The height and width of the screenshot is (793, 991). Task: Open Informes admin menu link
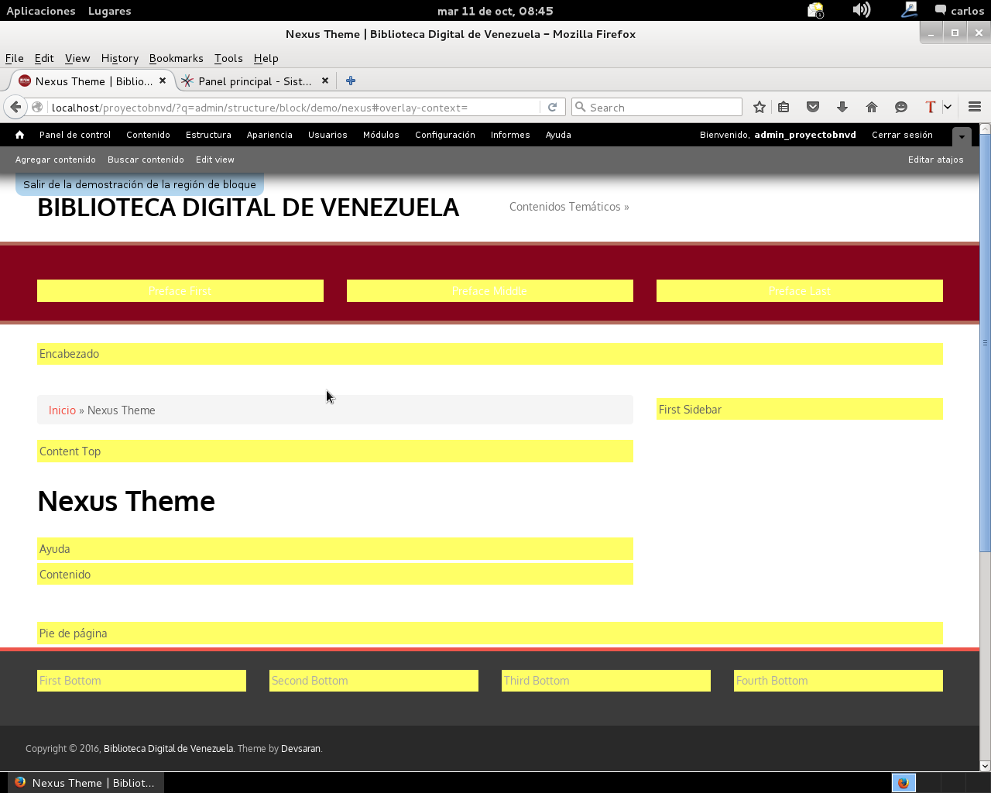point(510,135)
